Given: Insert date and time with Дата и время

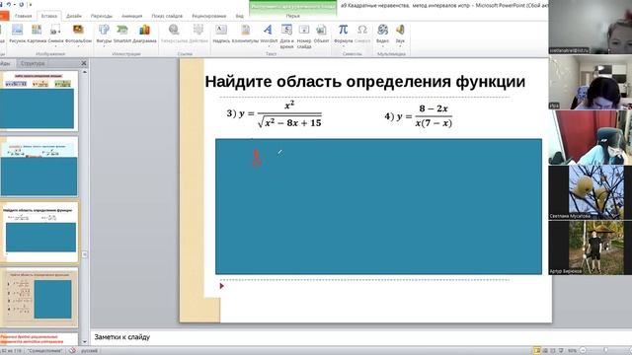Looking at the screenshot, I should point(286,35).
